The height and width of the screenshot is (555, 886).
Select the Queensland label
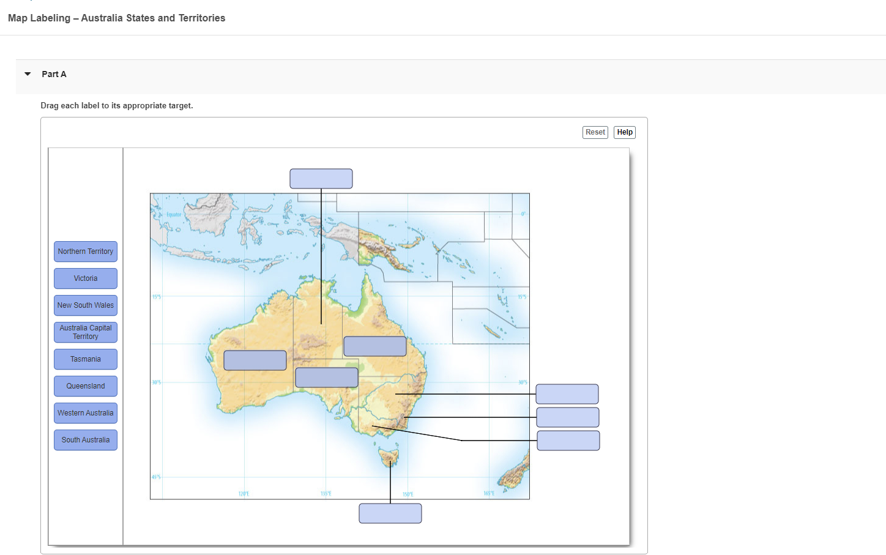click(86, 386)
